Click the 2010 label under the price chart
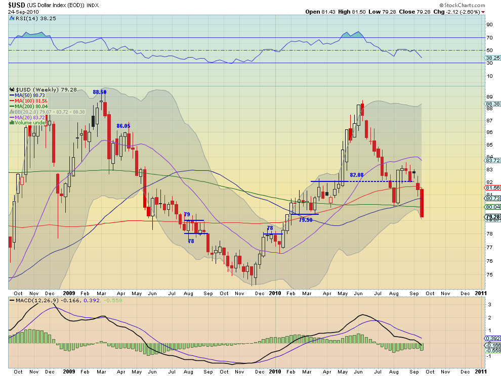 (x=275, y=293)
